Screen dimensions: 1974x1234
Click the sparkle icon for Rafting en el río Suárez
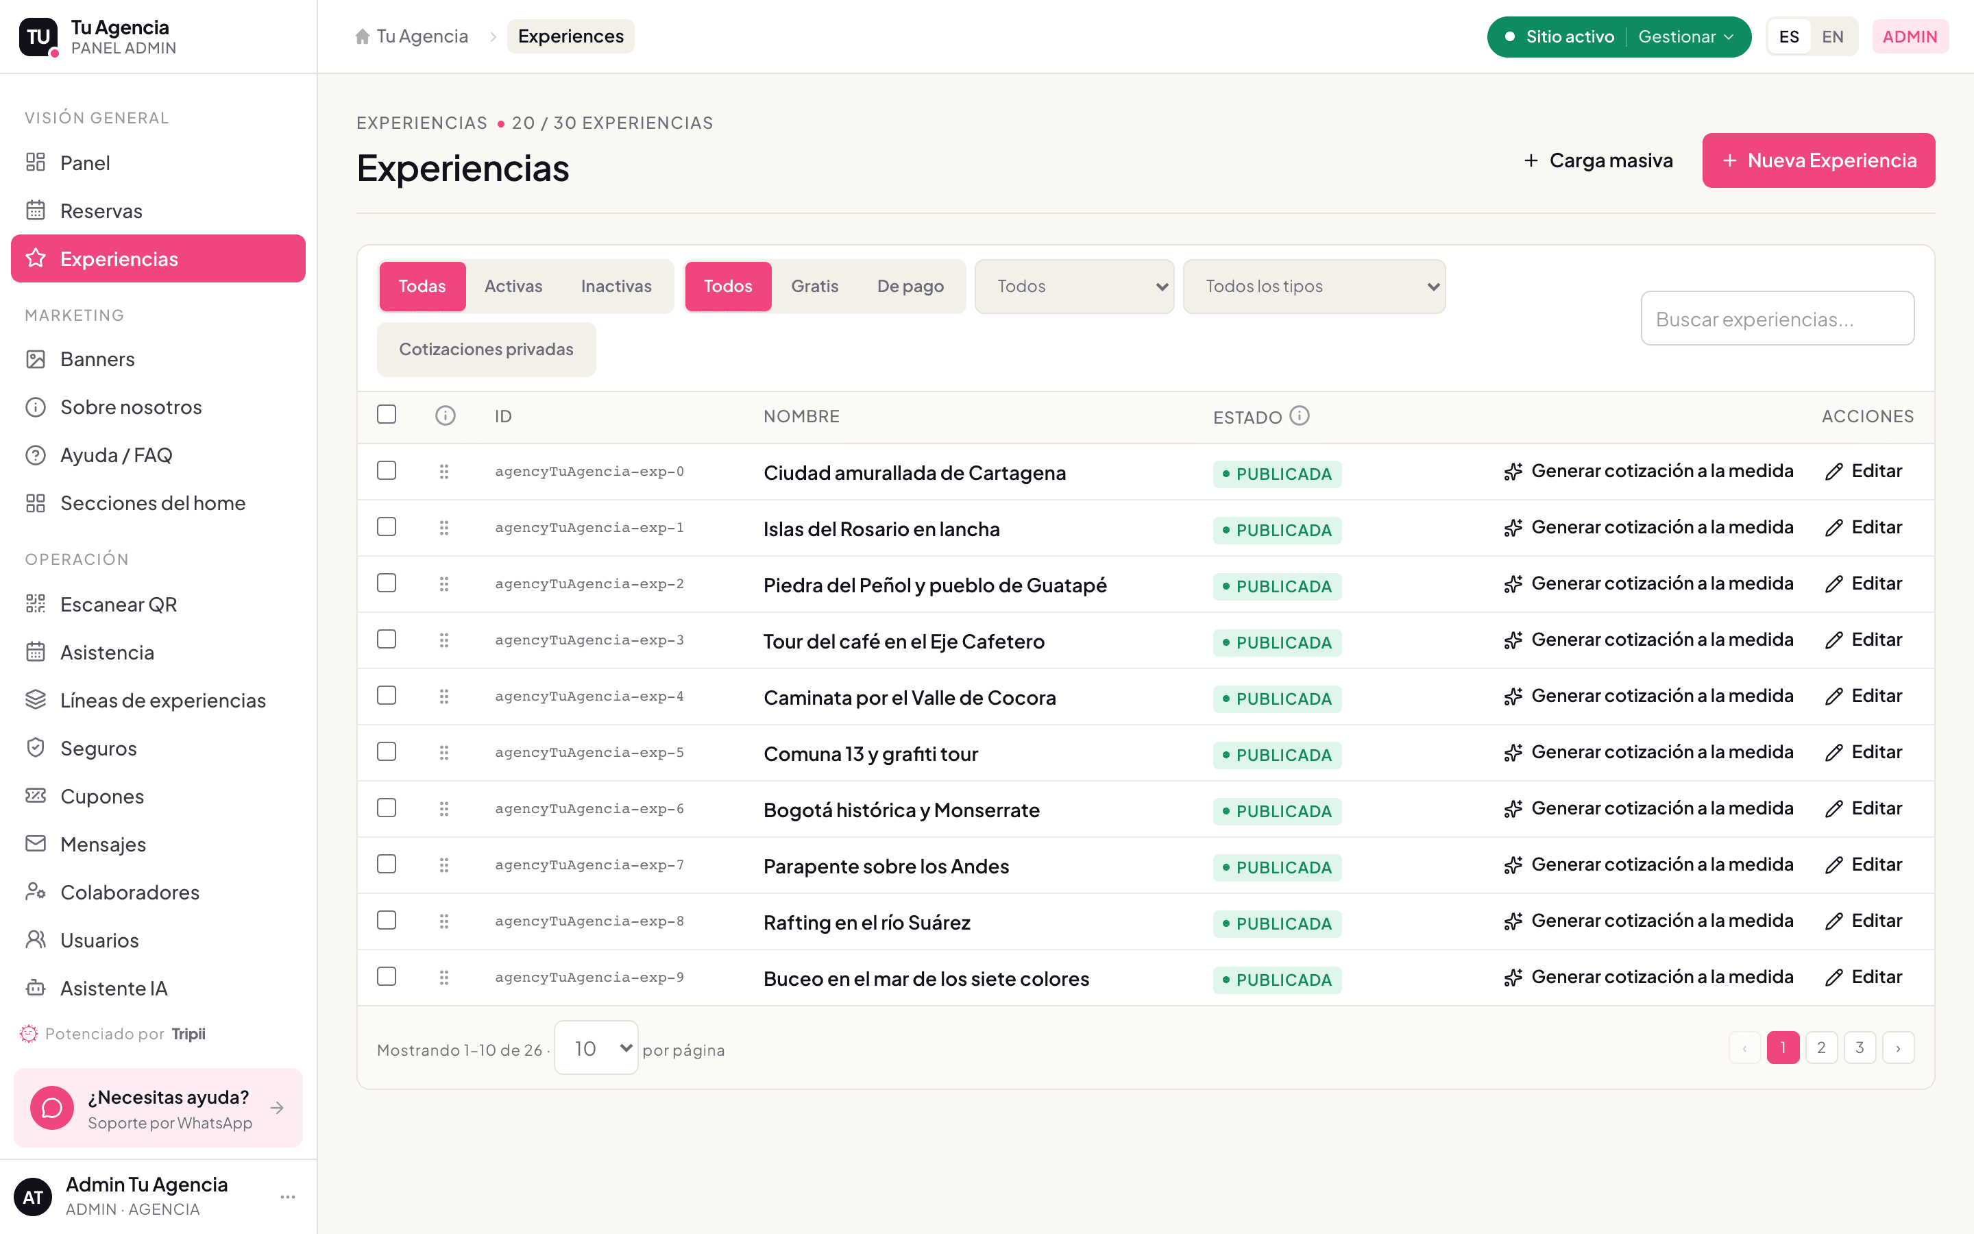[1513, 921]
